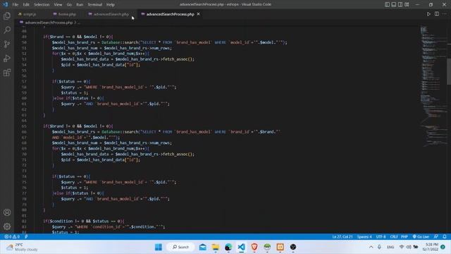
Task: Open the Edit menu
Action: (26, 5)
